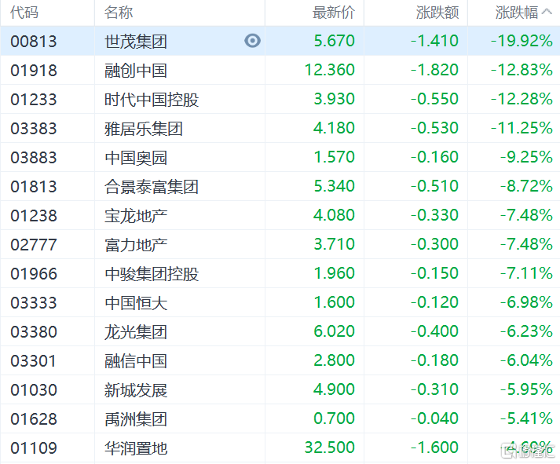Select stock code 02777
The width and height of the screenshot is (560, 464).
(x=34, y=245)
